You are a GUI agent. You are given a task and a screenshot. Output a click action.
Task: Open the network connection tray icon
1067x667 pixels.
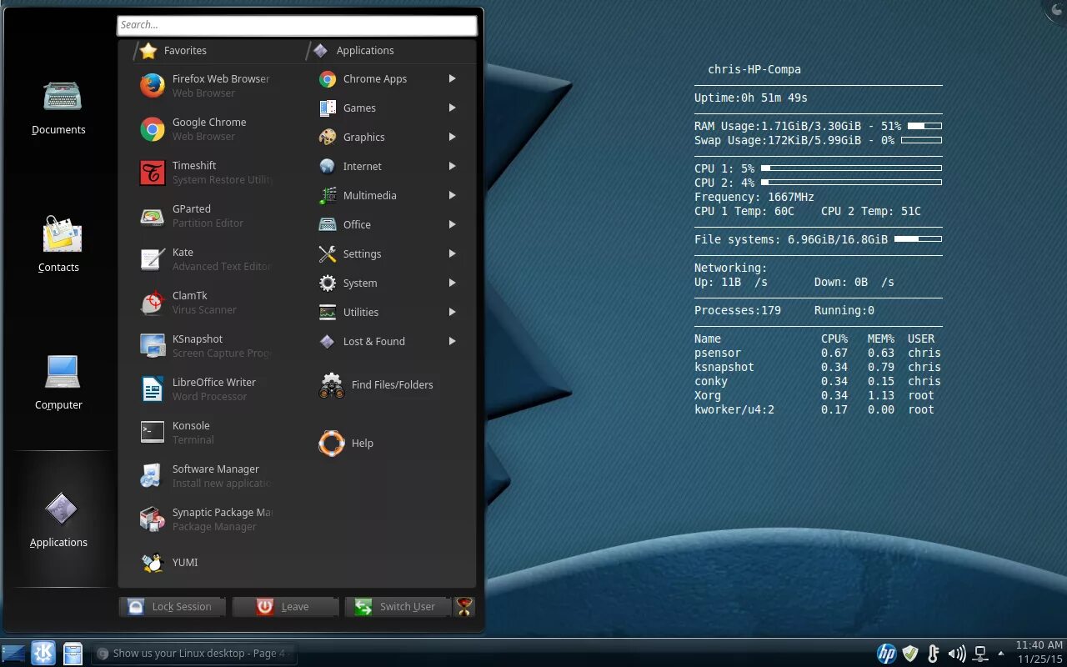(x=980, y=653)
